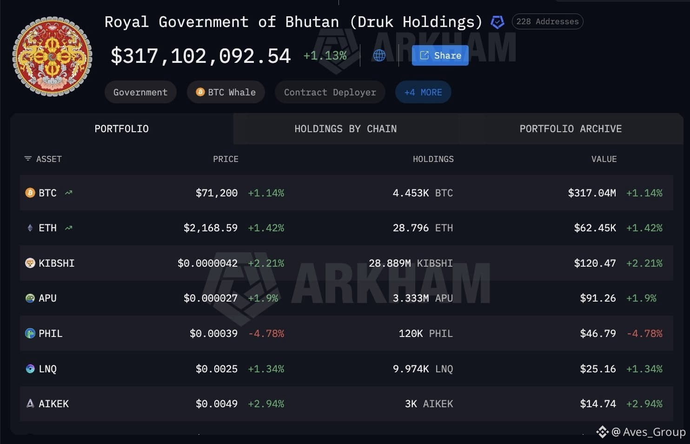Screen dimensions: 690x444
Task: Open the ETH asset name
Action: tap(47, 228)
